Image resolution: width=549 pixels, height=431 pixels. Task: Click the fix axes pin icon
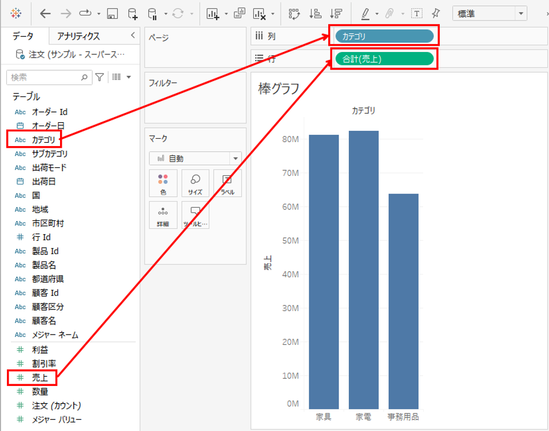(436, 14)
